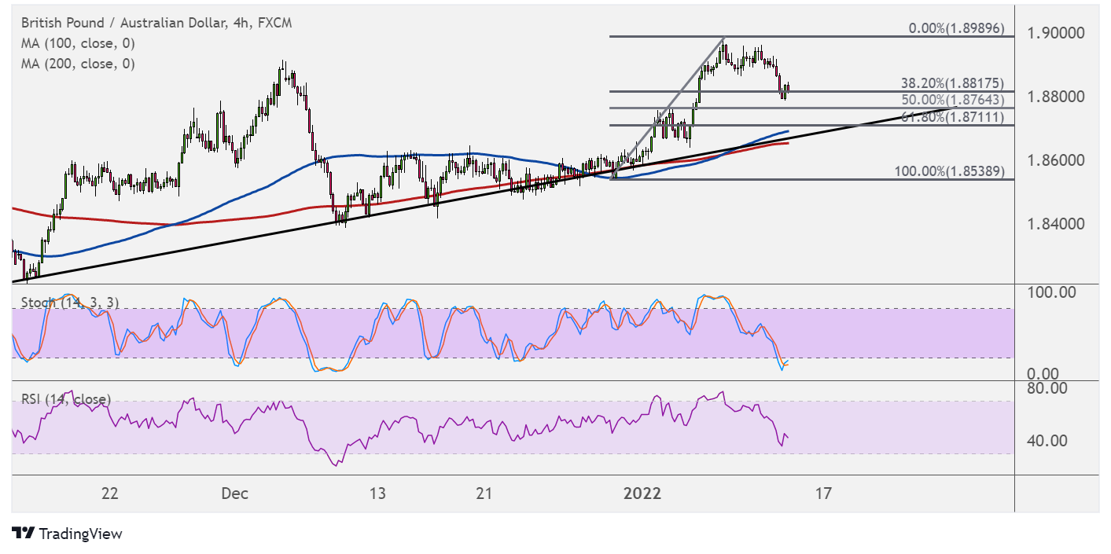This screenshot has height=554, width=1111.
Task: Click the 13 date axis label
Action: 377,493
